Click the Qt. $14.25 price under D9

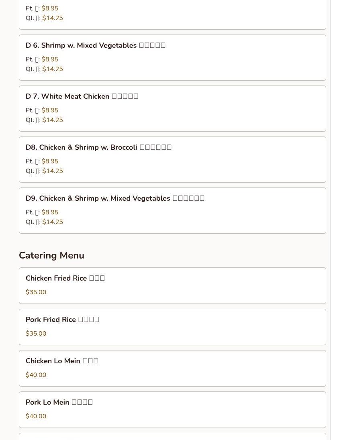[53, 222]
